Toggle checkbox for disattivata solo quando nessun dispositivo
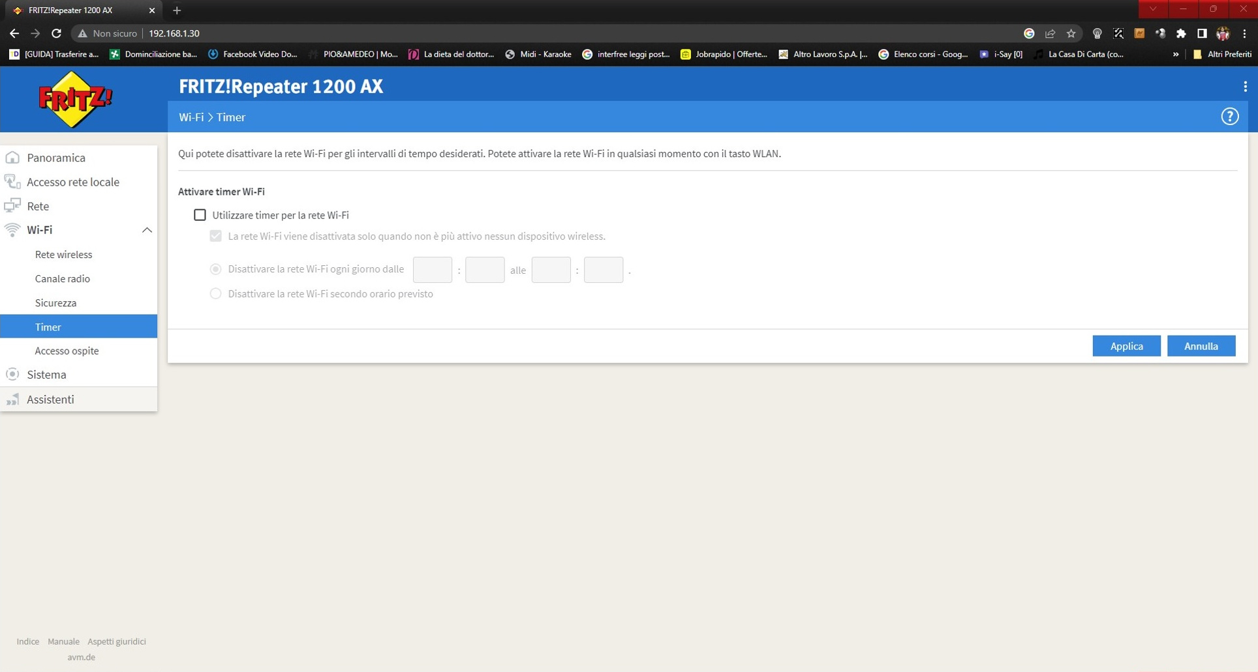1258x672 pixels. [215, 236]
